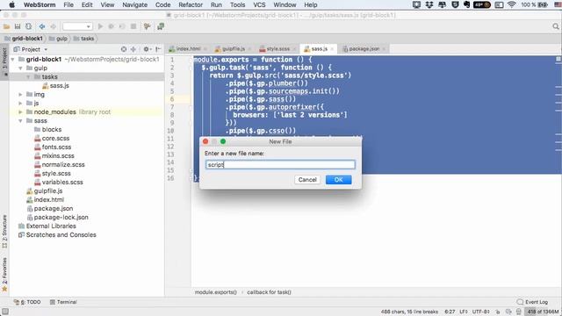Open the Code menu
Screen dimensions: 562x316
[162, 4]
